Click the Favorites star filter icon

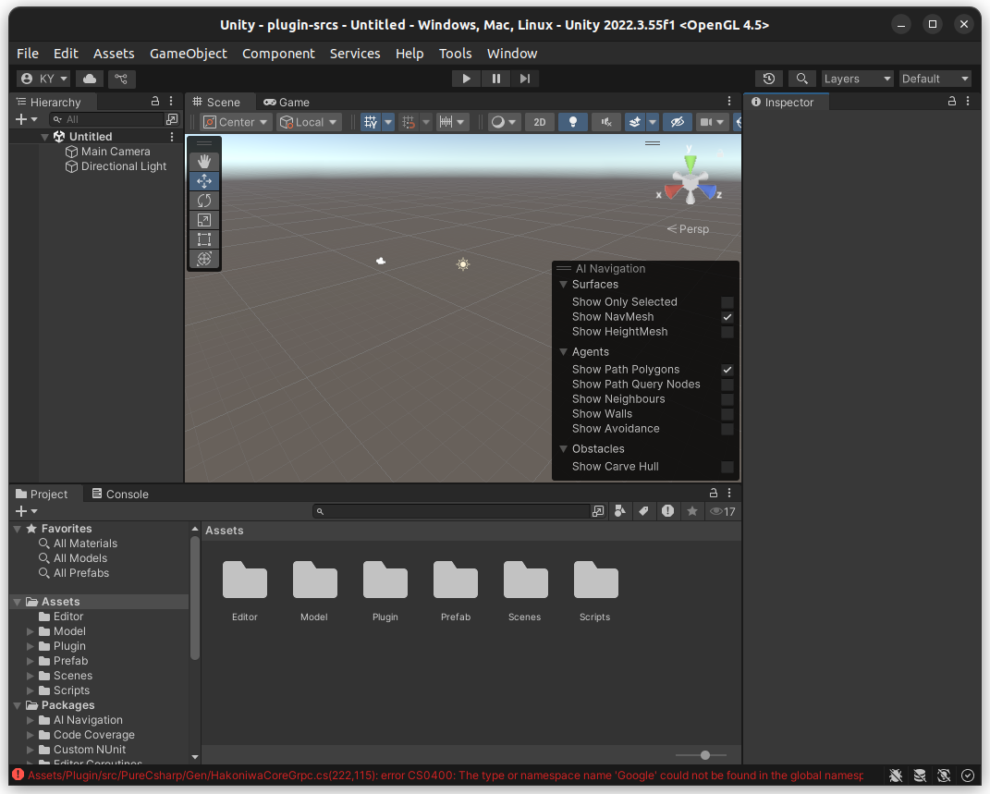[x=692, y=511]
